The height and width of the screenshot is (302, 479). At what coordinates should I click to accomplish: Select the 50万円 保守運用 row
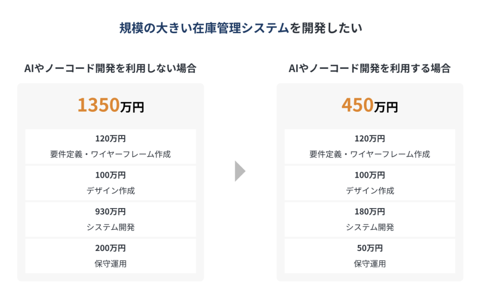pos(370,256)
